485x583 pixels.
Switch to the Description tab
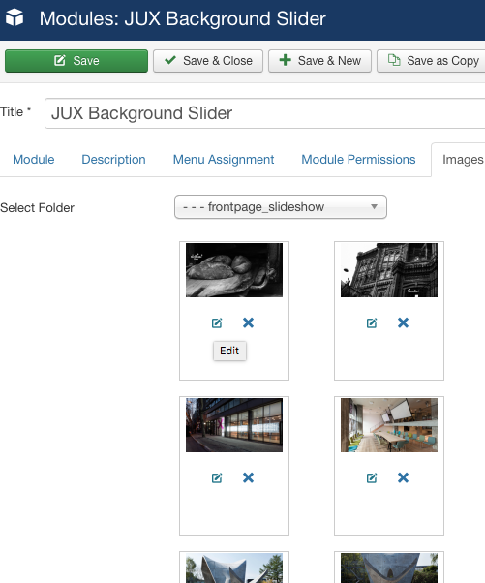[113, 160]
